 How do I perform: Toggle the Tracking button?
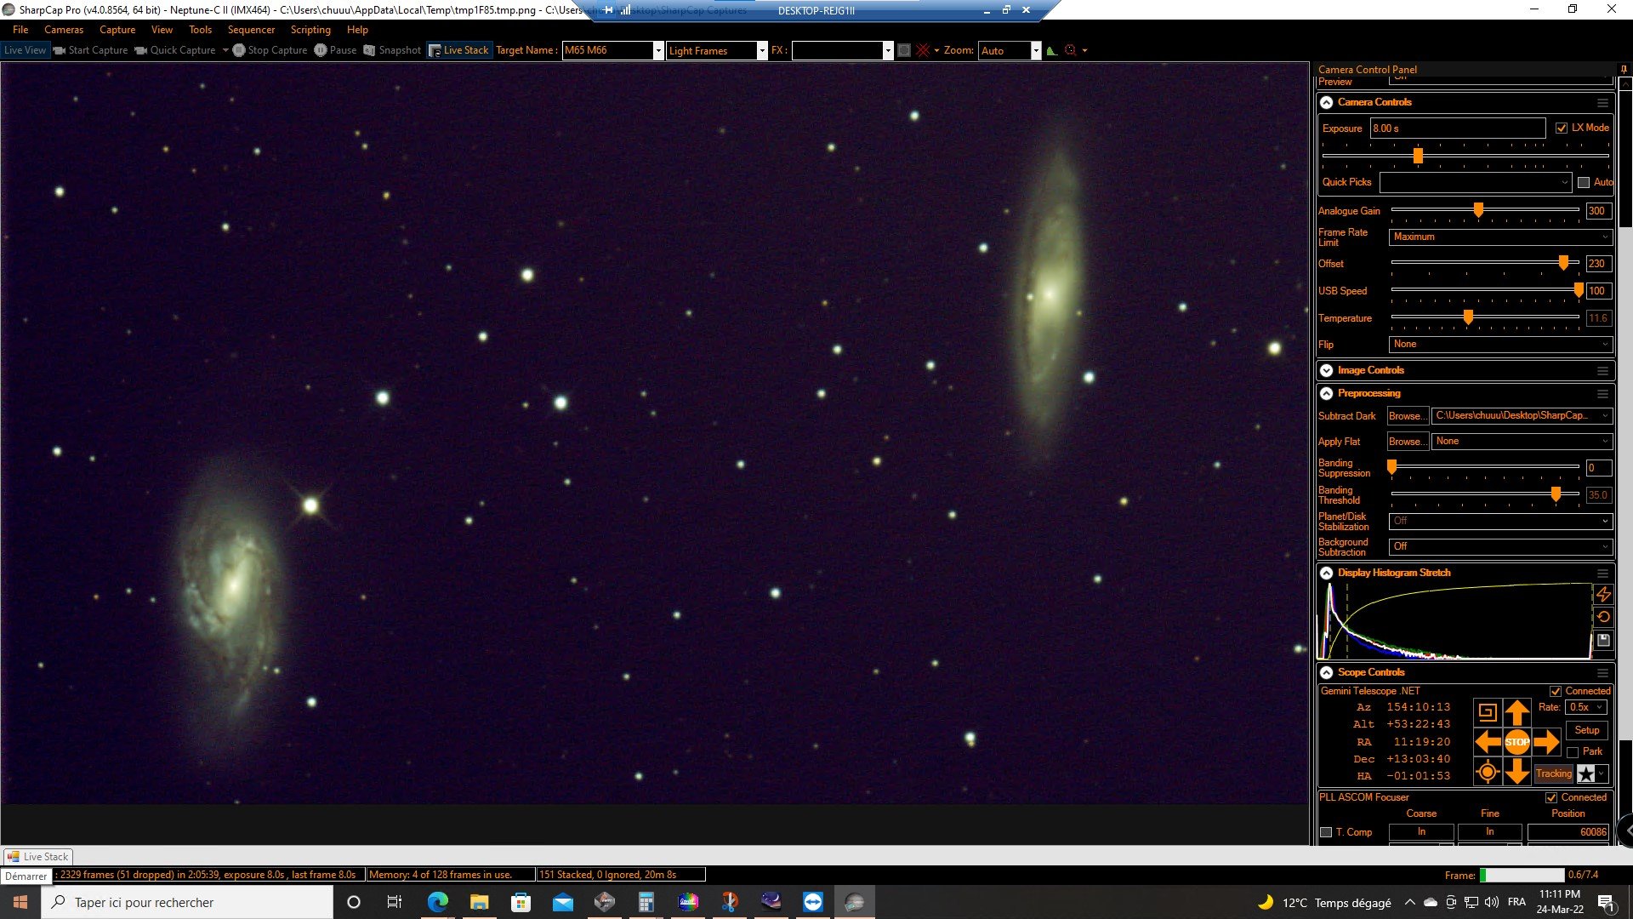click(x=1554, y=773)
